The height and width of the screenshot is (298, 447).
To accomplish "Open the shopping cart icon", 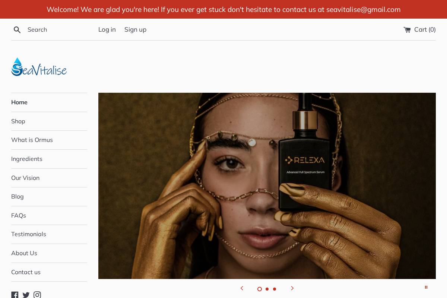I will 407,30.
